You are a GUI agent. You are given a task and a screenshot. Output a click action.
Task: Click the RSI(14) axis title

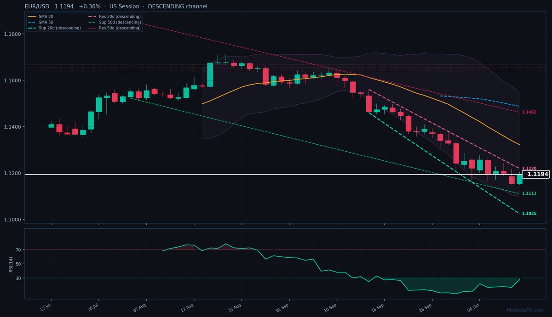10,264
